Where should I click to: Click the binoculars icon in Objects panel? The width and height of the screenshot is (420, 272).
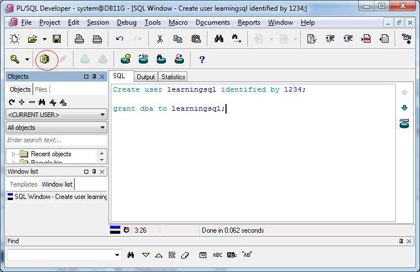pyautogui.click(x=42, y=102)
